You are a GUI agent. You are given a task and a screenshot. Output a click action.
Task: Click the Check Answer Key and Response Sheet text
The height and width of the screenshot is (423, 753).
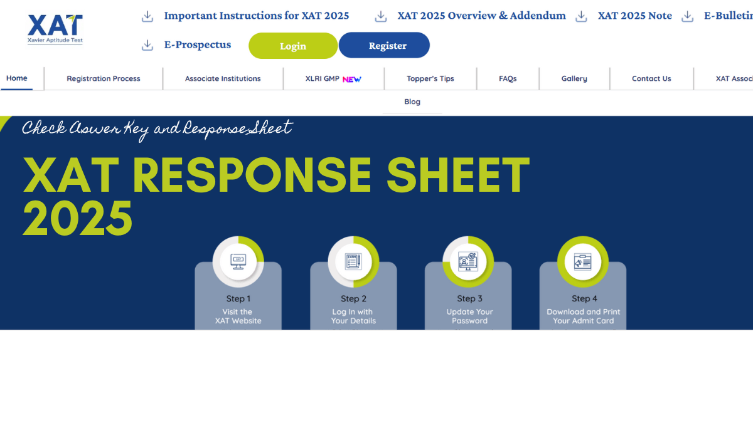tap(157, 129)
